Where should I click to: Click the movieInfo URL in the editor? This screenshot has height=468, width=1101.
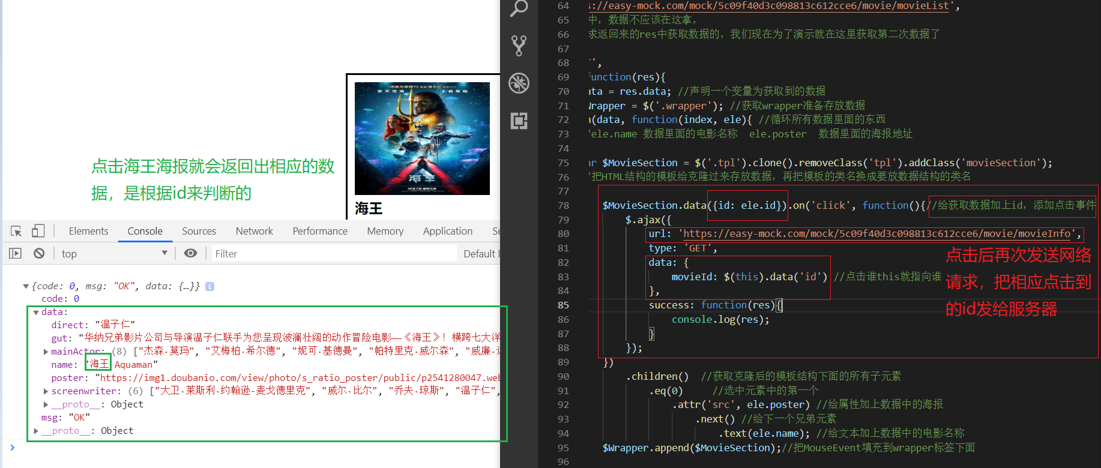(876, 233)
